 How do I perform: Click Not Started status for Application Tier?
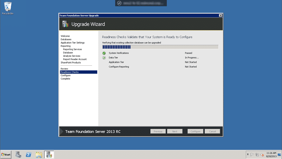[191, 62]
